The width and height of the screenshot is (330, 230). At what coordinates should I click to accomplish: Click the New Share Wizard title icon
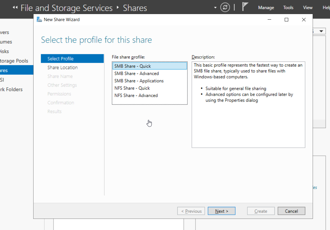[x=39, y=20]
